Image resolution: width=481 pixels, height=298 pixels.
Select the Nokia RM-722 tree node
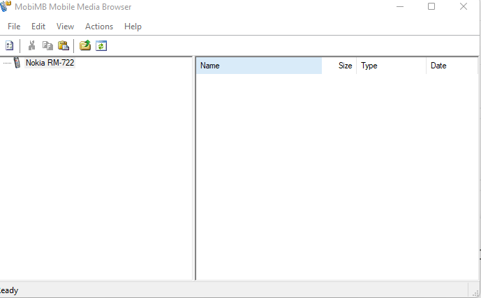tap(50, 63)
